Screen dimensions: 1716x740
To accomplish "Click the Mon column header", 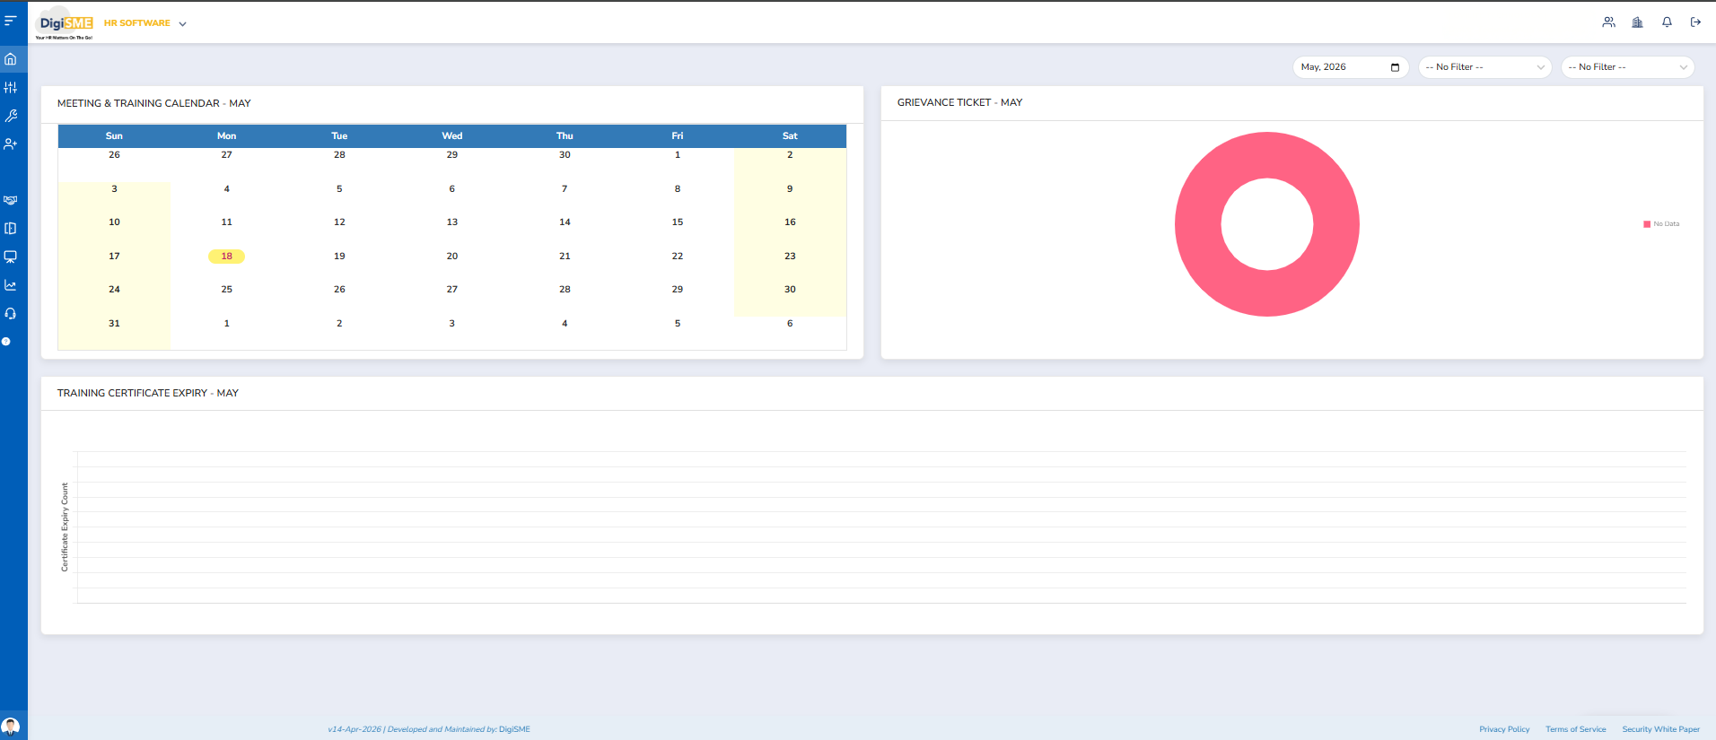I will pos(227,136).
